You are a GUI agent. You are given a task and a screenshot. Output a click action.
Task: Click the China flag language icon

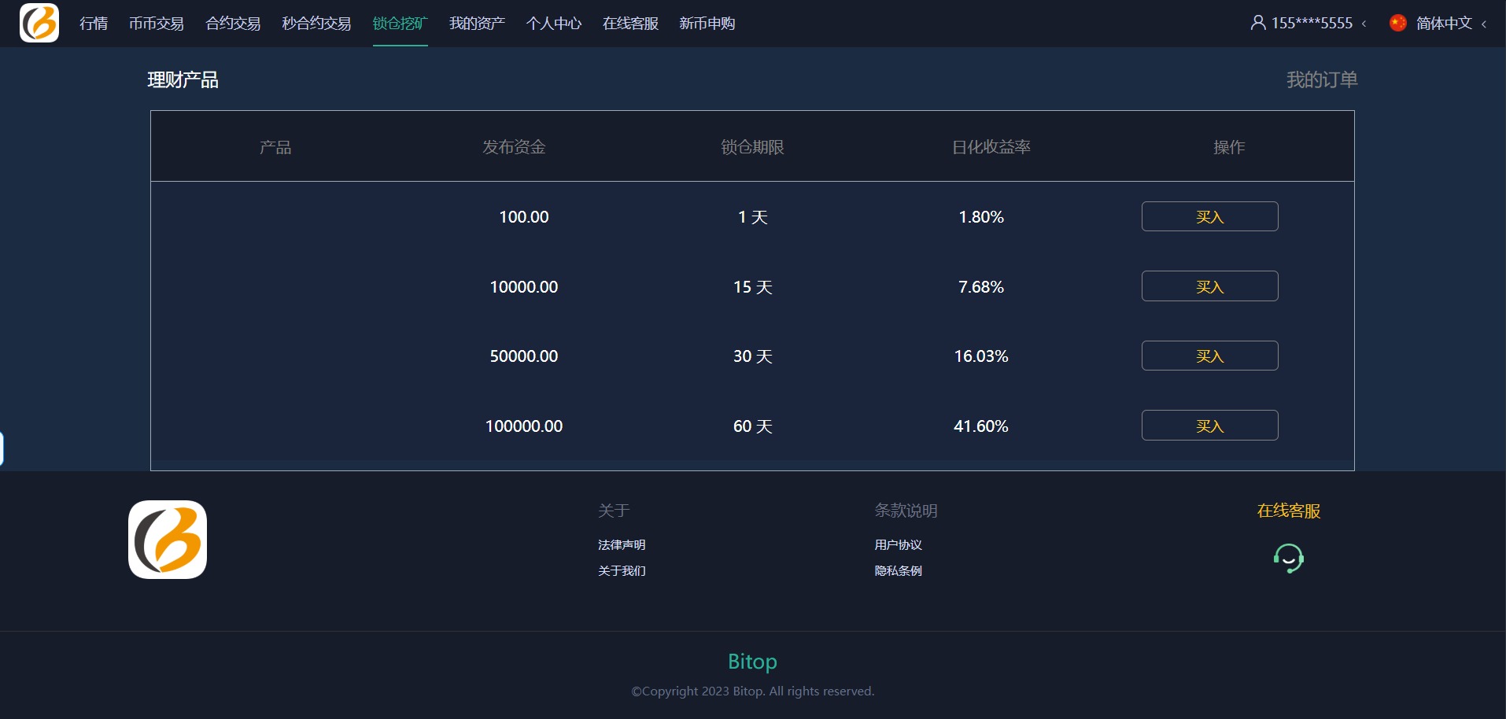coord(1397,23)
